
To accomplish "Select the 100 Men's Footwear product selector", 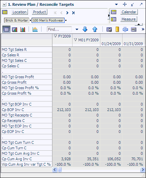I will tap(48, 20).
